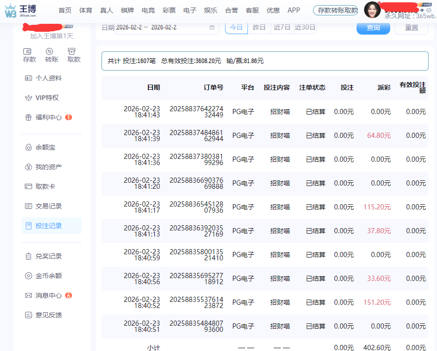Open 余额宝 from the sidebar
The height and width of the screenshot is (351, 437).
pyautogui.click(x=51, y=147)
